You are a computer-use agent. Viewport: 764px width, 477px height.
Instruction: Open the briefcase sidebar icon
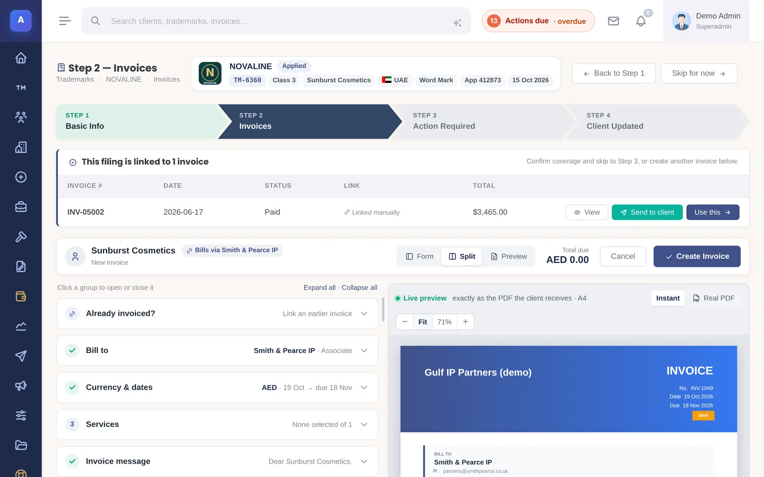pyautogui.click(x=21, y=207)
